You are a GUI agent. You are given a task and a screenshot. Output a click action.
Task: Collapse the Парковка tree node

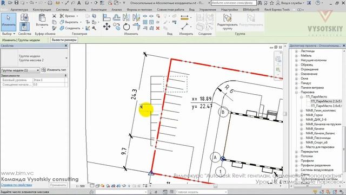(x=297, y=92)
